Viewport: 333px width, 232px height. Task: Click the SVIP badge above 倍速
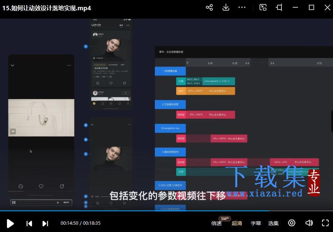[225, 218]
